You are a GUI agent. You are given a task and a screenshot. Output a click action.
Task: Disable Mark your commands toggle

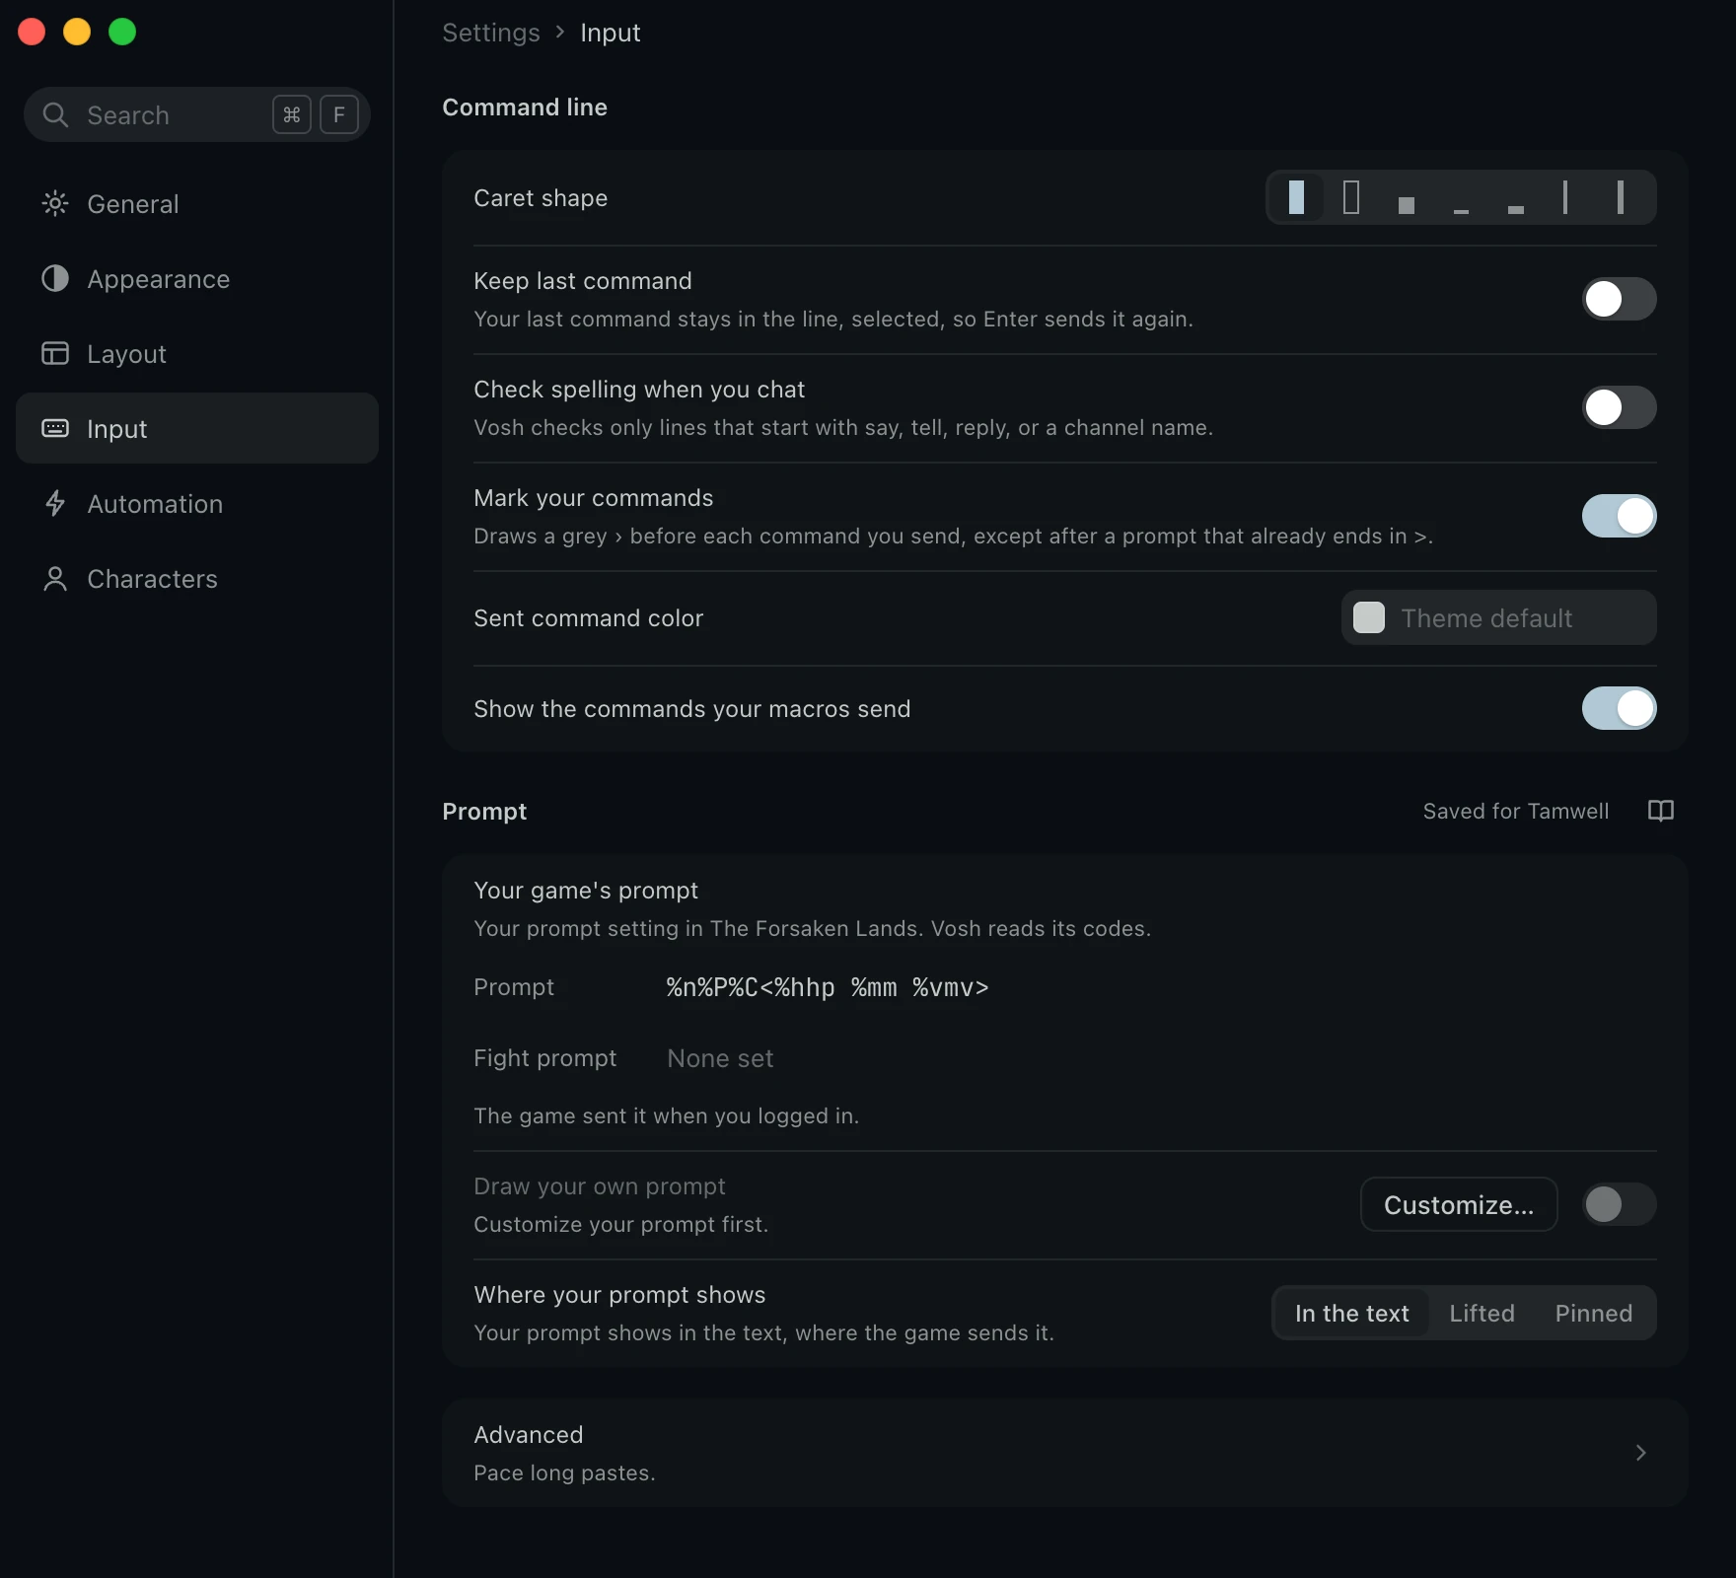tap(1619, 516)
